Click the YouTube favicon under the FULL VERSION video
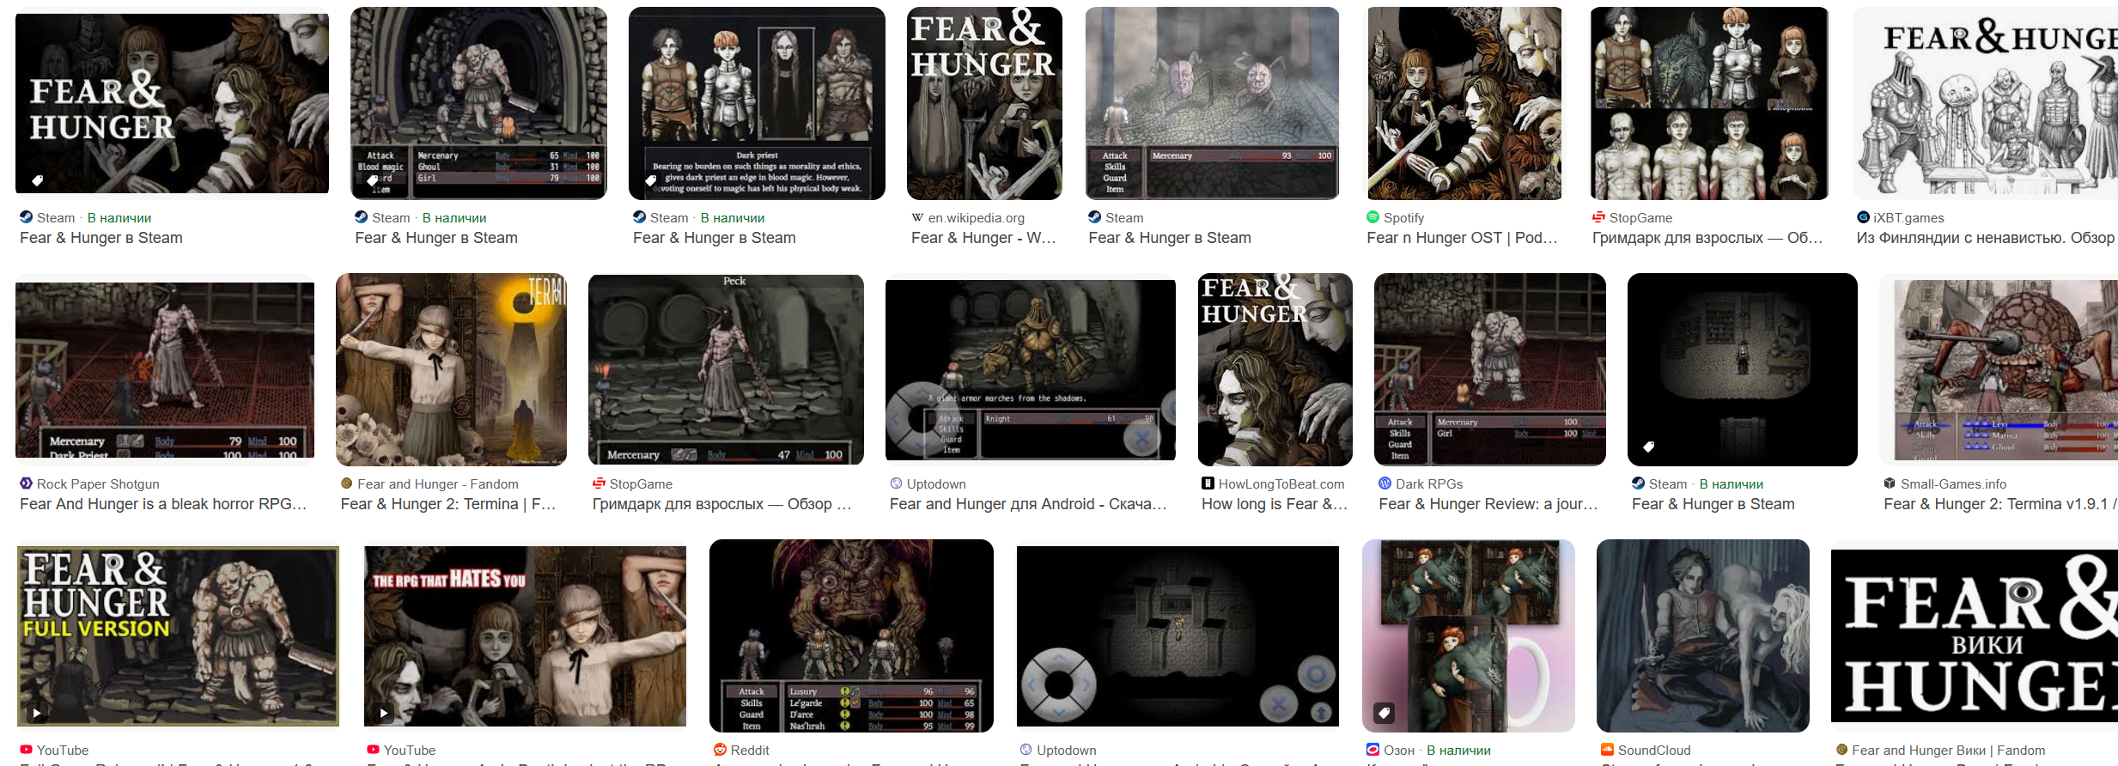This screenshot has width=2118, height=766. pos(26,750)
